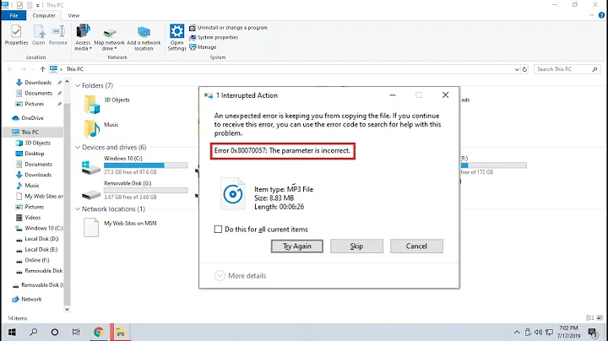Viewport: 608px width, 341px height.
Task: Go up one folder level arrow
Action: coord(42,69)
